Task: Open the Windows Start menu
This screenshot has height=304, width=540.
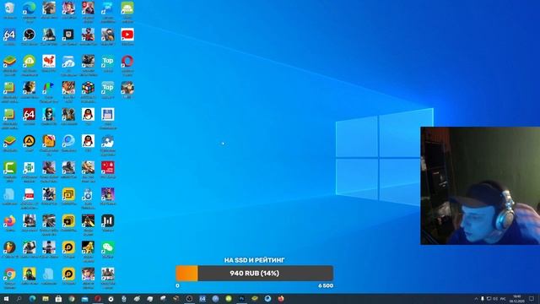Action: click(6, 299)
